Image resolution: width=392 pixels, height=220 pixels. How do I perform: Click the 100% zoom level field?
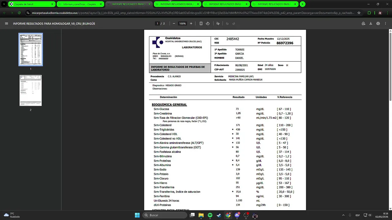pos(183,24)
